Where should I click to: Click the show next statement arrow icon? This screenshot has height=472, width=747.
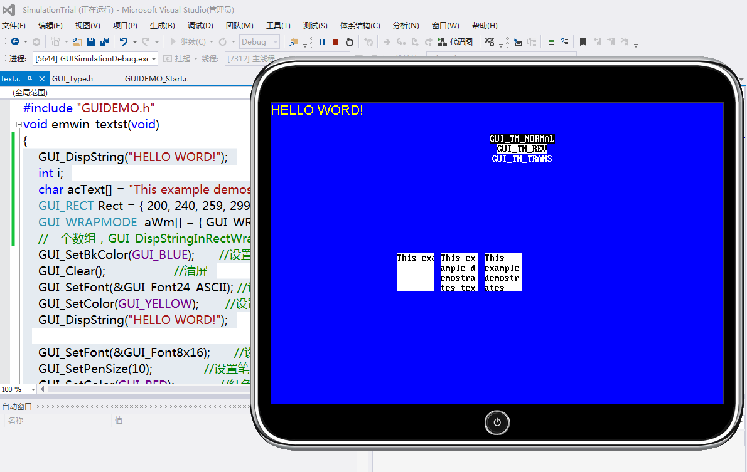pos(387,42)
